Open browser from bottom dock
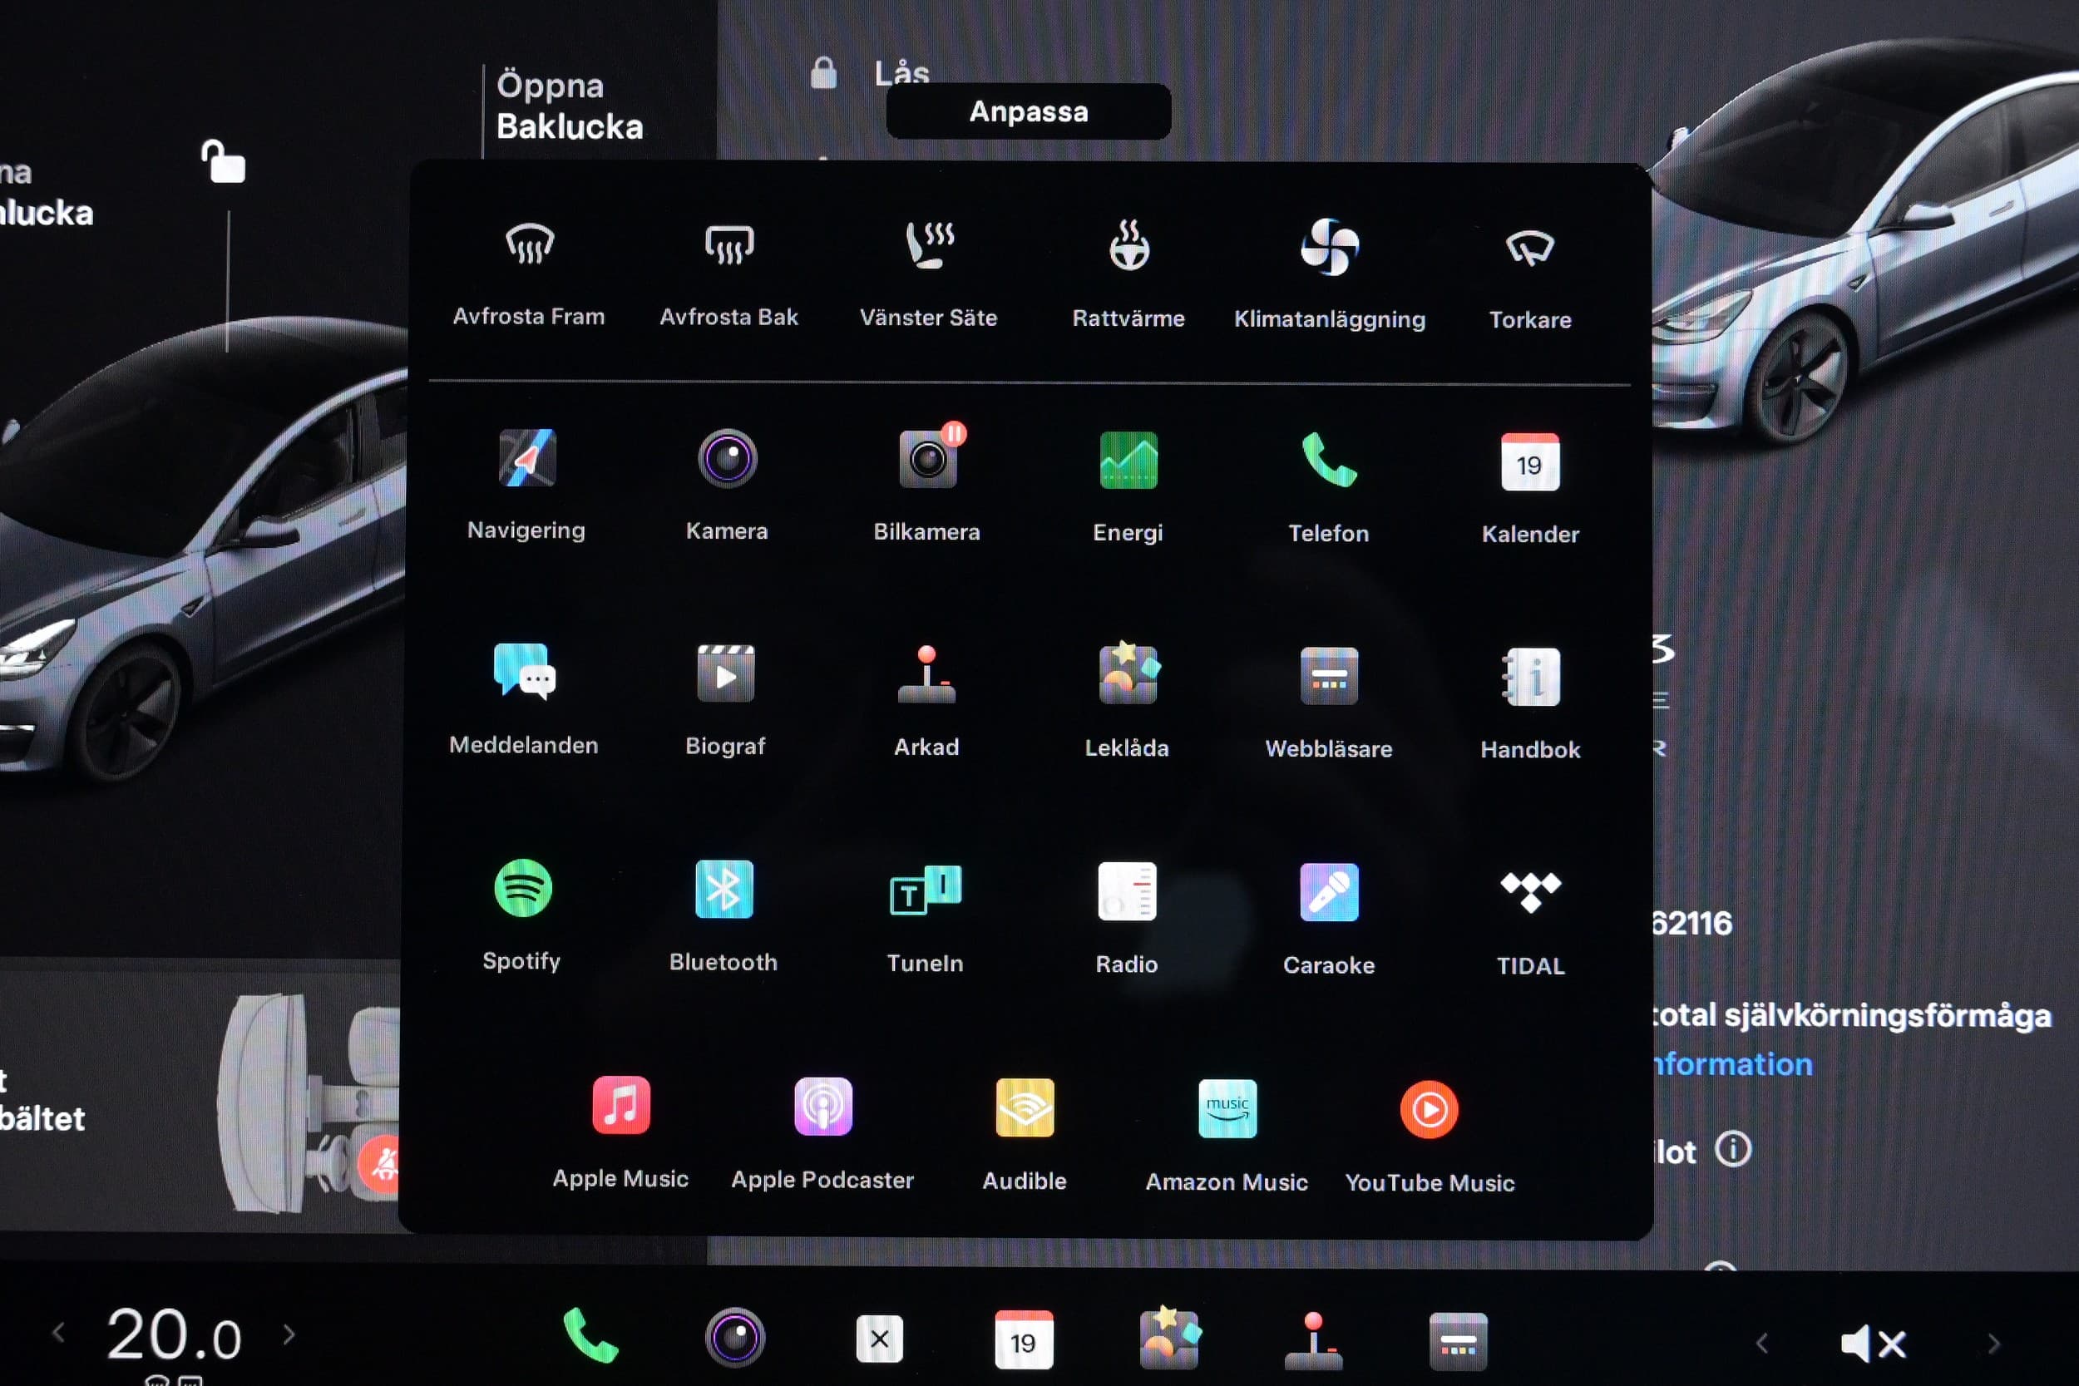 tap(1459, 1343)
